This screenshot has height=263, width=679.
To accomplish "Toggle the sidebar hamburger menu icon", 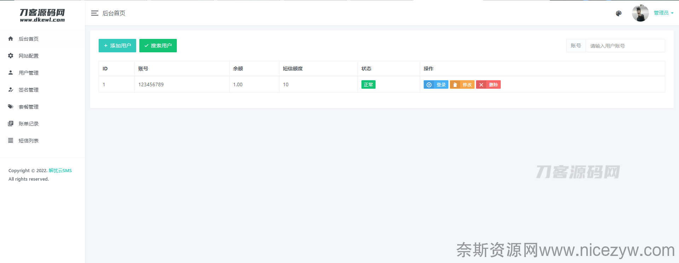I will pyautogui.click(x=94, y=13).
